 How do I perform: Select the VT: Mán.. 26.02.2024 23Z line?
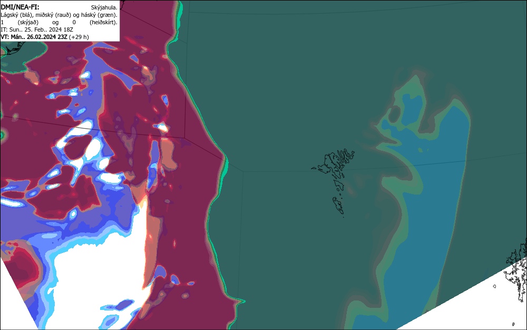45,37
